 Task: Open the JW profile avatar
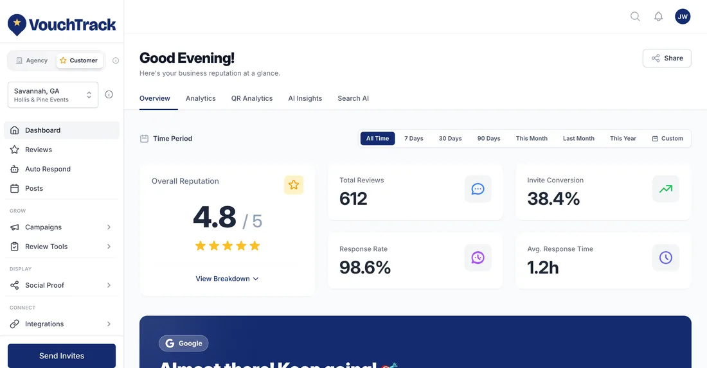click(683, 17)
